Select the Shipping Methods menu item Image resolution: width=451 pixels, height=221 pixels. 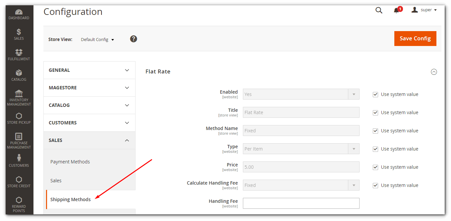(x=71, y=199)
